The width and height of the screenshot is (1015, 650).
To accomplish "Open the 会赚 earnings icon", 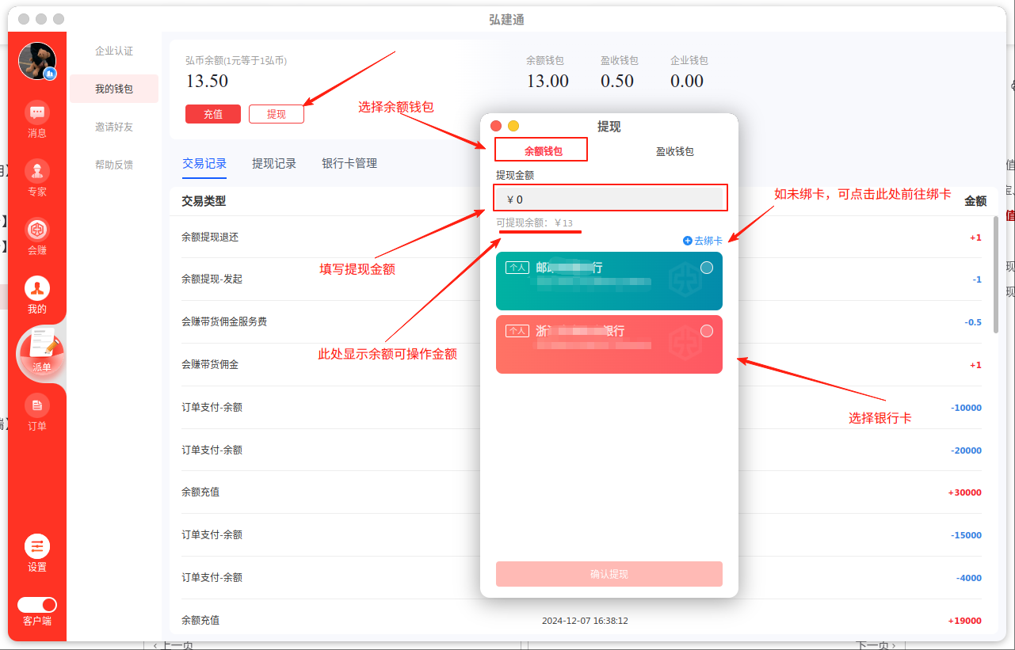I will 37,230.
